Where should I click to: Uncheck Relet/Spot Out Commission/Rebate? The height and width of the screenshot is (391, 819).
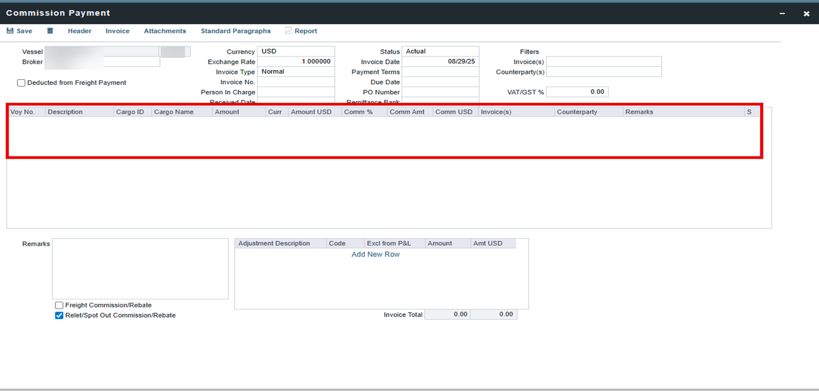pos(59,315)
